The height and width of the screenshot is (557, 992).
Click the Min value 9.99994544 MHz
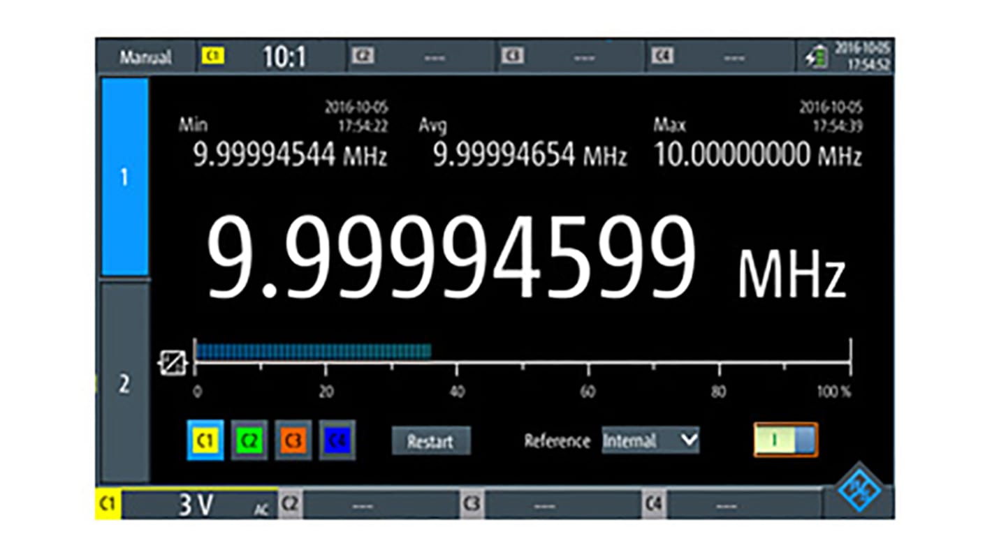(x=290, y=156)
